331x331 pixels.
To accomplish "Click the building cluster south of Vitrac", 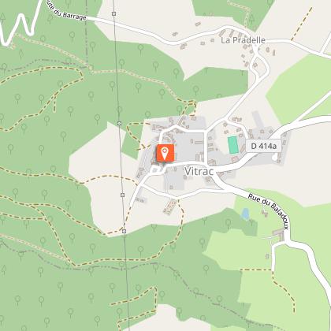I will coord(169,206).
